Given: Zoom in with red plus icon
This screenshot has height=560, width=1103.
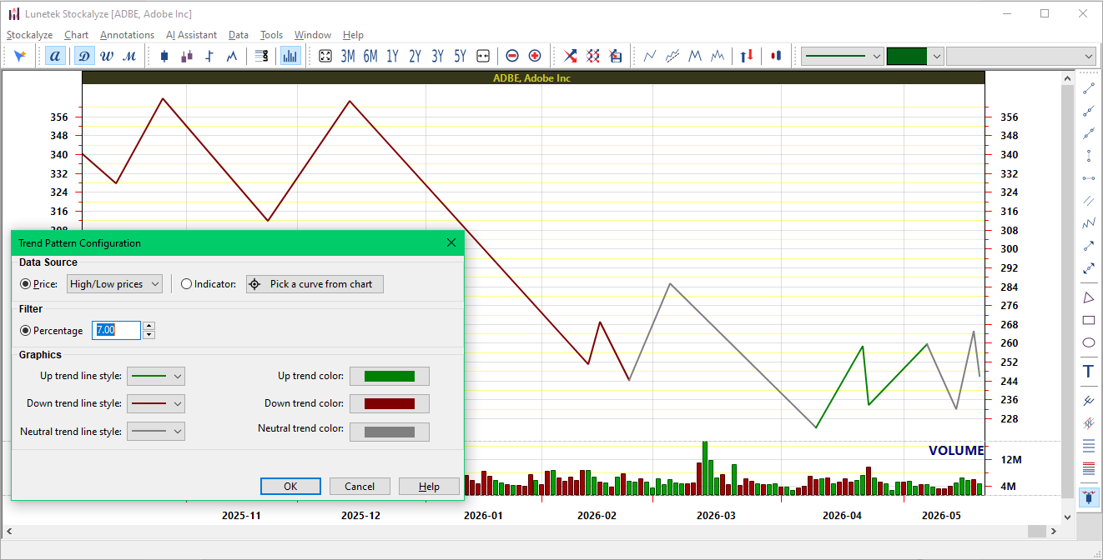Looking at the screenshot, I should click(535, 56).
